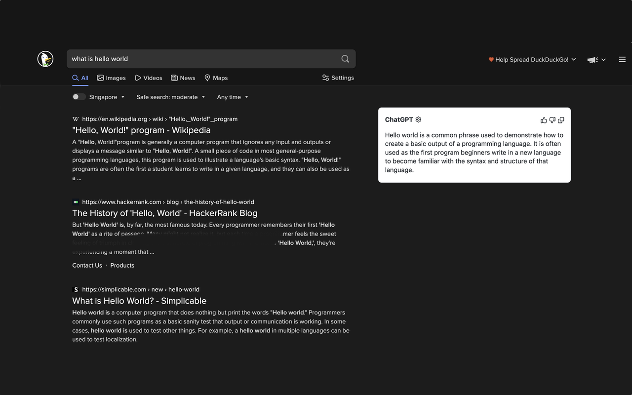Give thumbs down to the ChatGPT answer
The height and width of the screenshot is (395, 632).
tap(552, 120)
